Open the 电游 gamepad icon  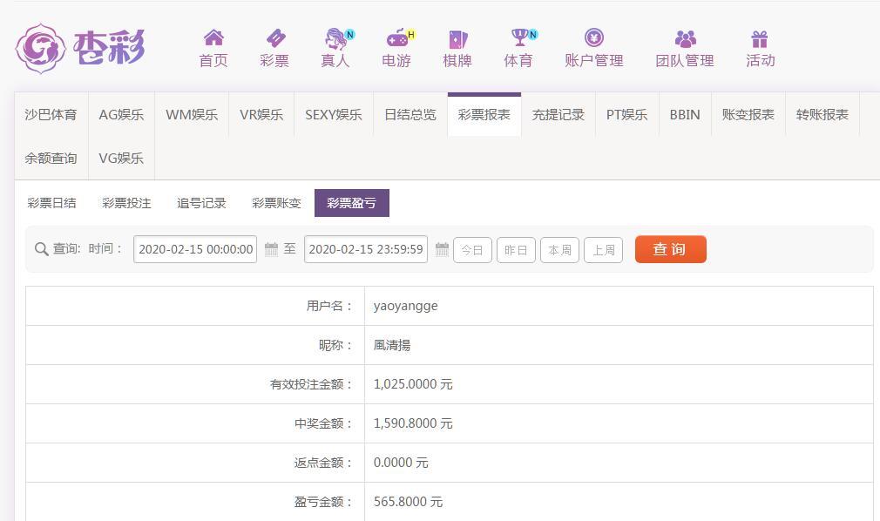396,37
